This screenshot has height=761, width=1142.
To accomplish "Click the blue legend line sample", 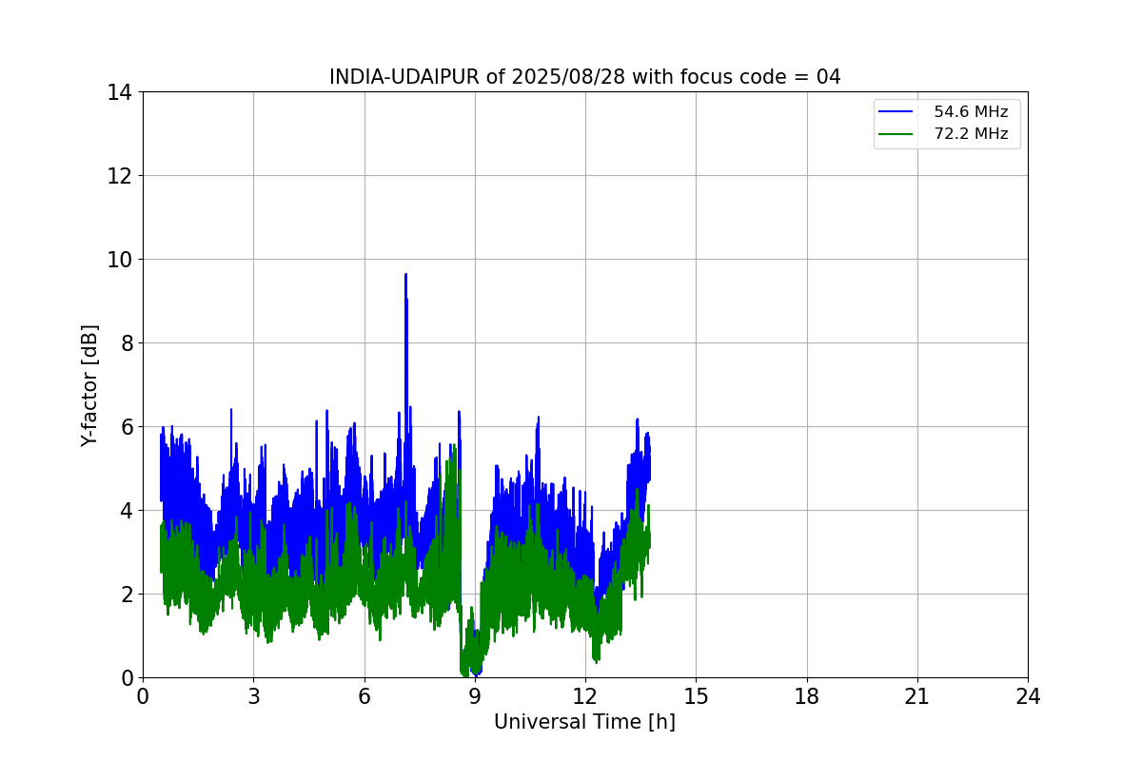I will [896, 112].
